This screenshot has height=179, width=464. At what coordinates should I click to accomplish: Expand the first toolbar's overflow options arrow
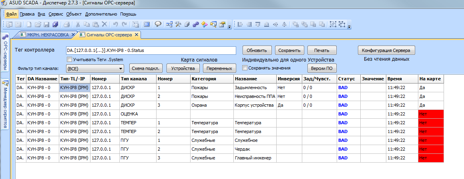(229, 27)
